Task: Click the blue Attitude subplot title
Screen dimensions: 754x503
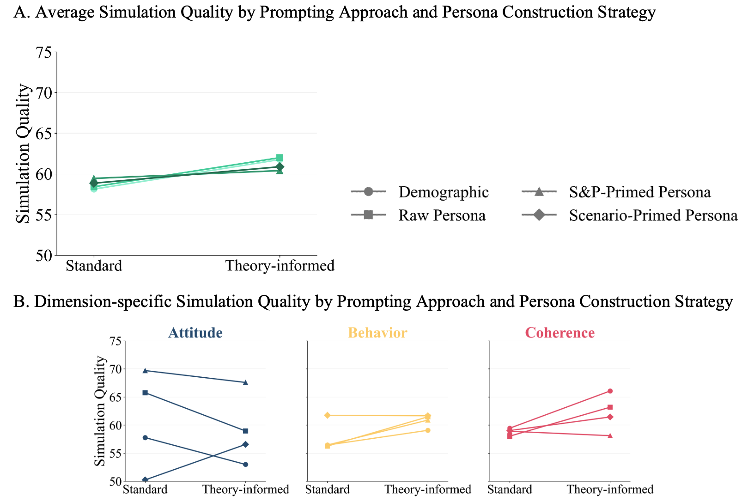Action: [x=195, y=333]
